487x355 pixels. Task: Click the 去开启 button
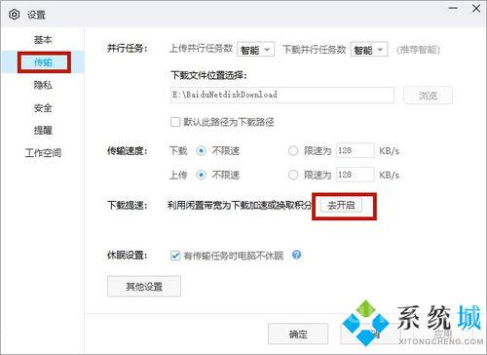coord(341,206)
